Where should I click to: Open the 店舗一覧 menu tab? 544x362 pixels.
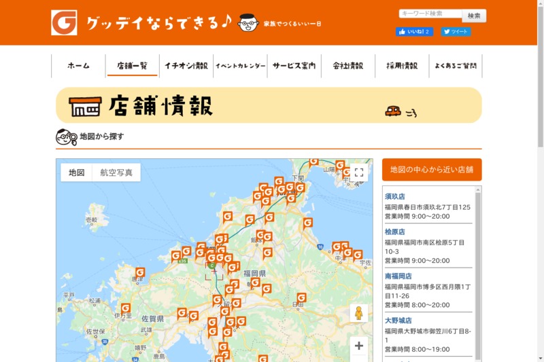132,66
